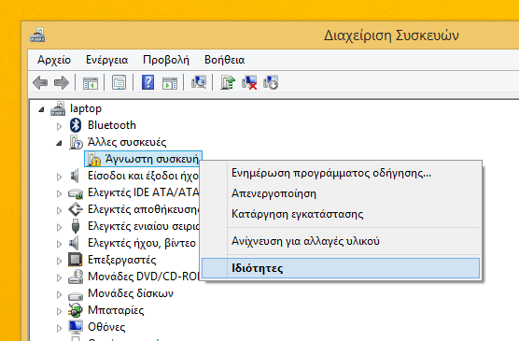Screen dimensions: 519x341
Task: Collapse the Άλλες συσκευές category
Action: [x=59, y=143]
